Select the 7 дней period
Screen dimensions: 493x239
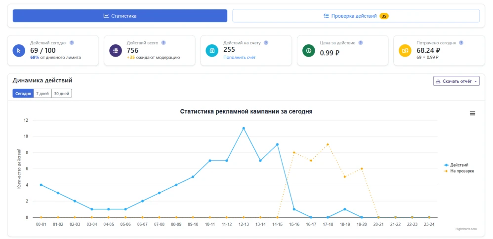(42, 94)
